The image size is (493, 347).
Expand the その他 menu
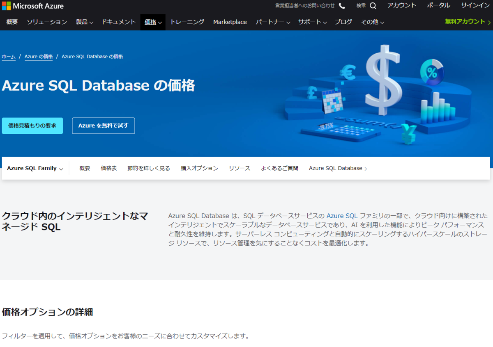click(372, 22)
